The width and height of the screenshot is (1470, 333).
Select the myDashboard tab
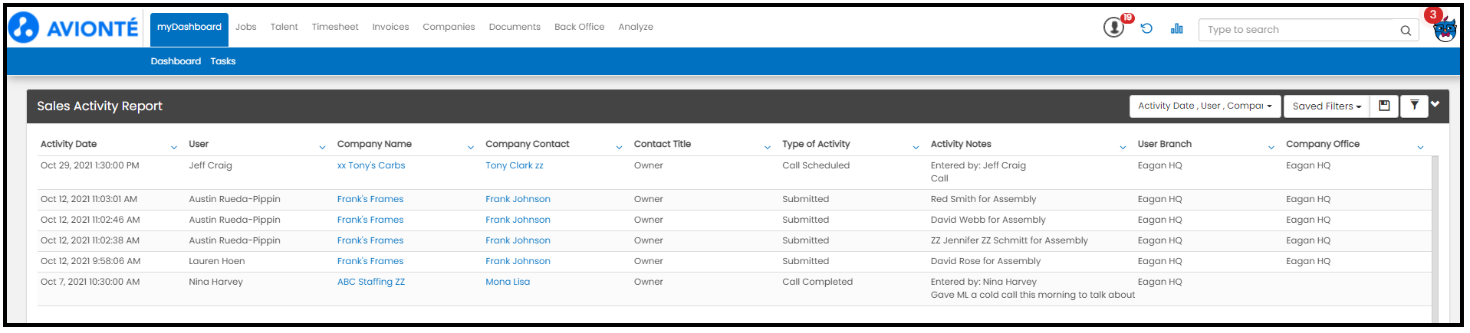click(x=189, y=29)
